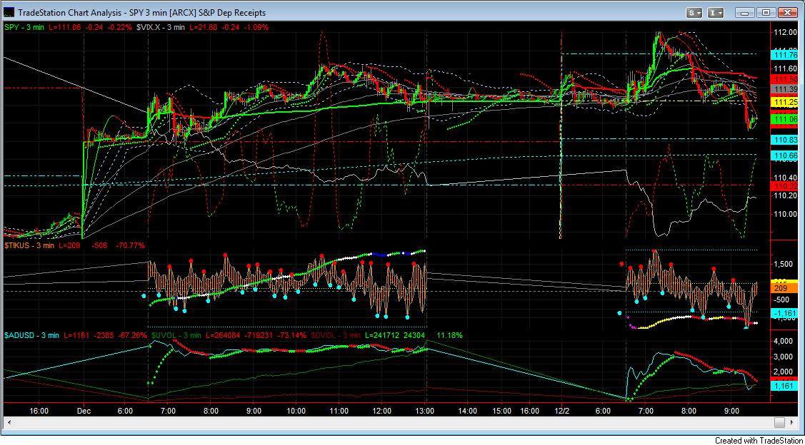This screenshot has height=445, width=805.
Task: Click the 'Dec' date label on time axis
Action: point(83,411)
